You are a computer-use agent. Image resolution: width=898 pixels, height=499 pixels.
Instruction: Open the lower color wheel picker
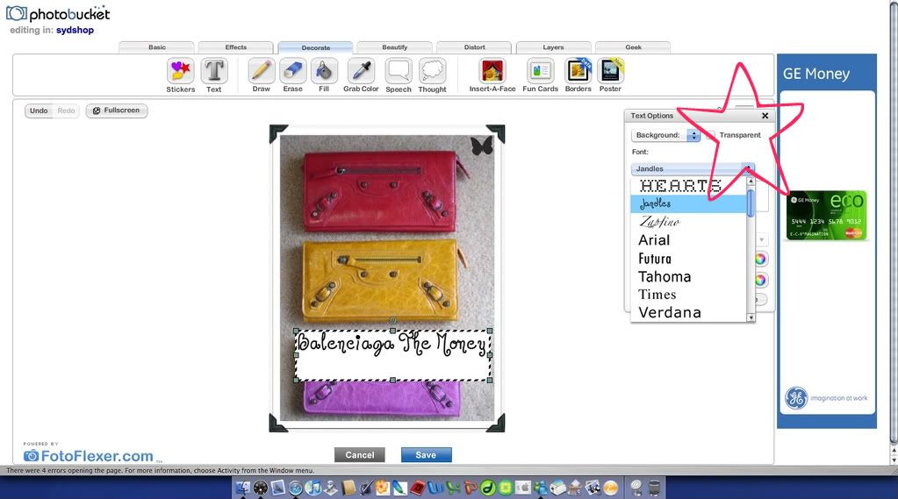pyautogui.click(x=760, y=280)
